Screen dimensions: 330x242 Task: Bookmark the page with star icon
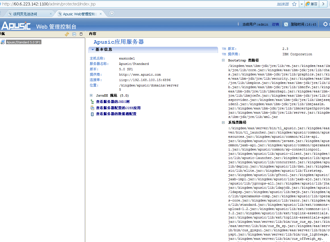(294, 4)
